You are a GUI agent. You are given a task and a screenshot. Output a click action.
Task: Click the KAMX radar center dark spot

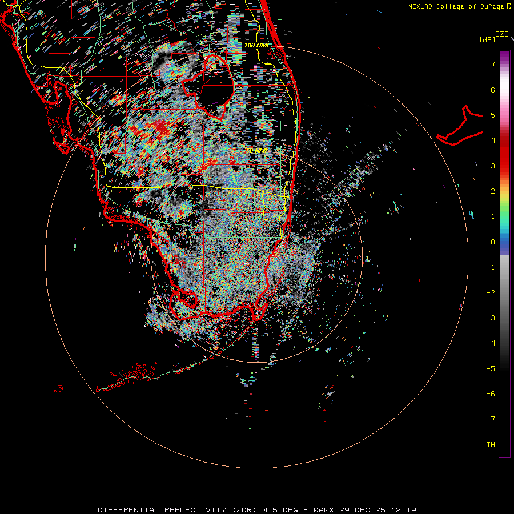click(257, 256)
